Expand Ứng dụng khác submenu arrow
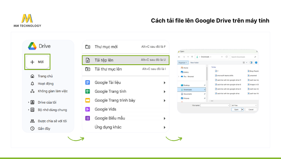 165,128
